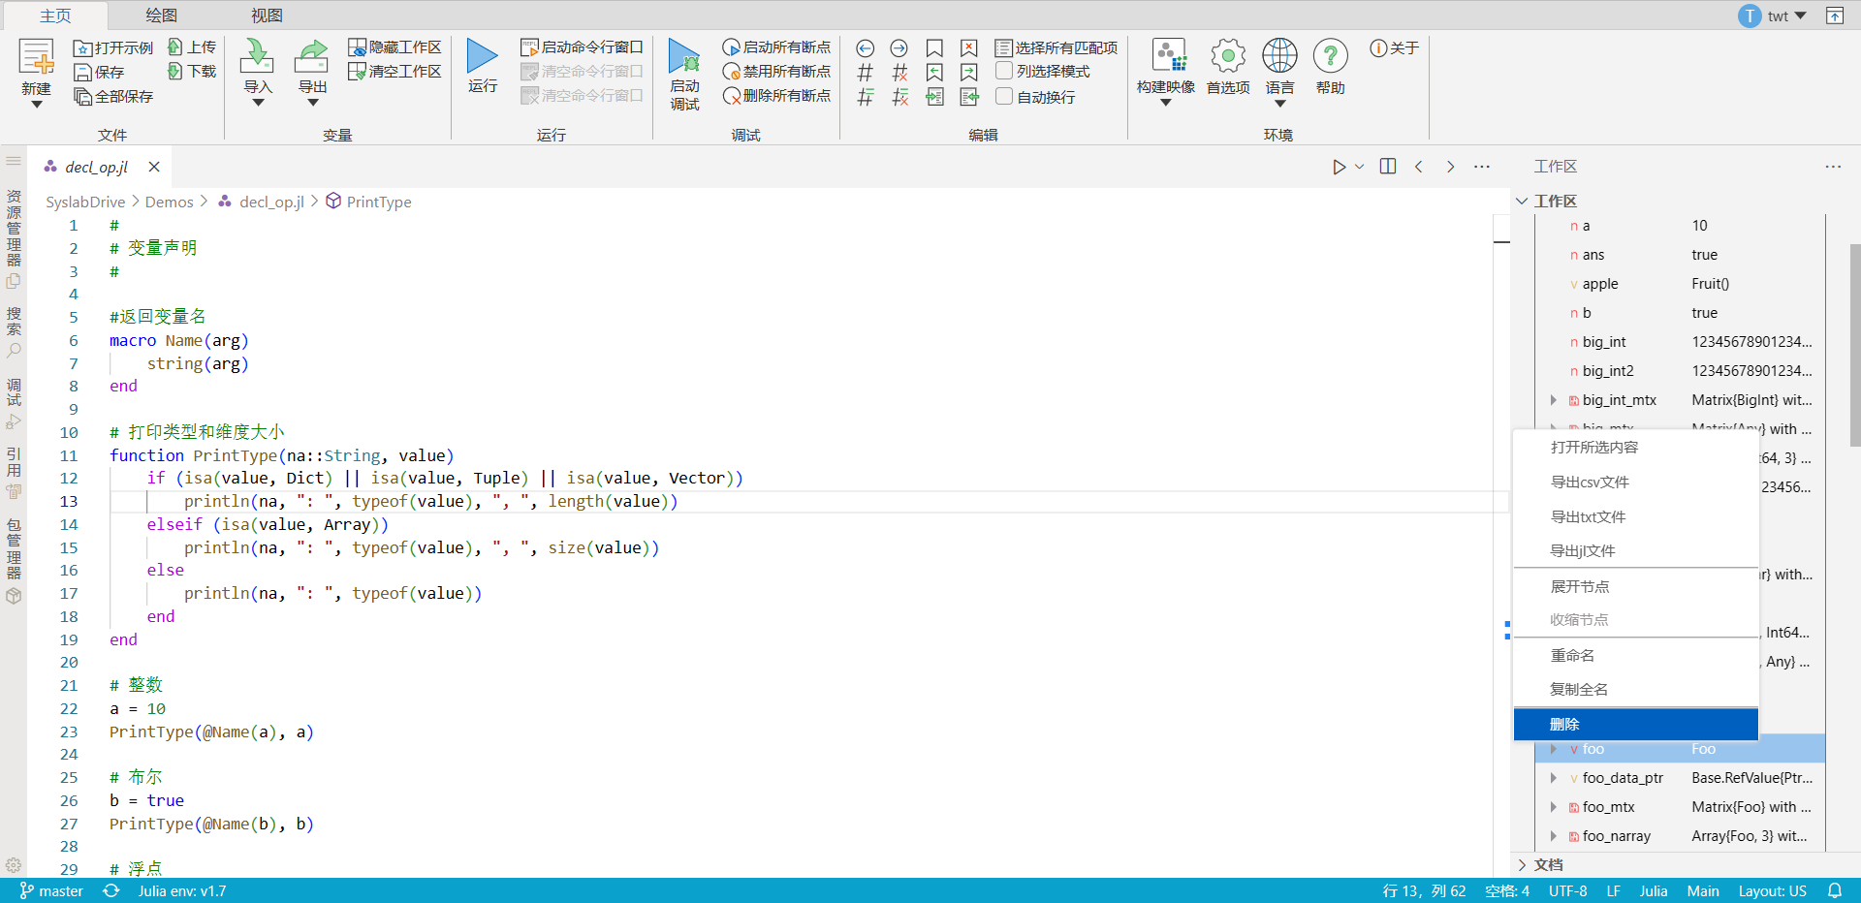Toggle 列选择模式 checkbox

click(x=1004, y=71)
